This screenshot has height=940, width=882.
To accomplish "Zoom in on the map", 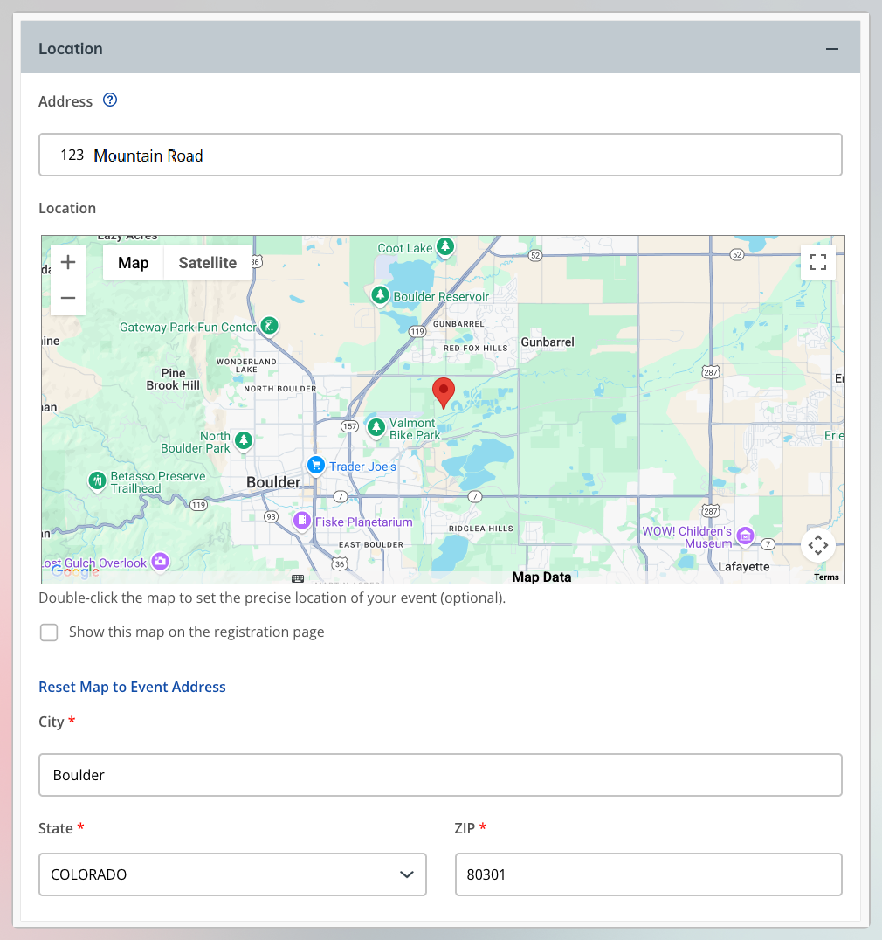I will [x=68, y=262].
